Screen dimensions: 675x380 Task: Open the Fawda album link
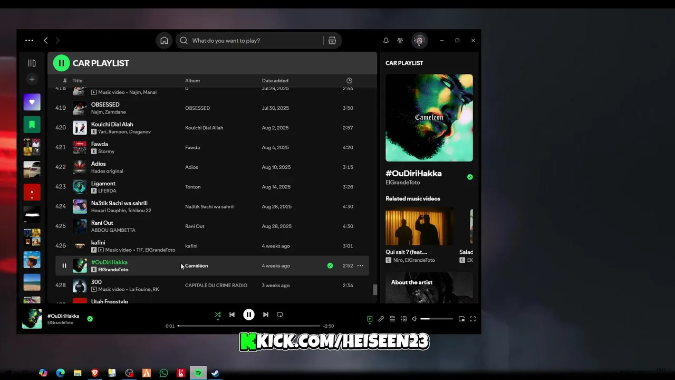point(192,148)
